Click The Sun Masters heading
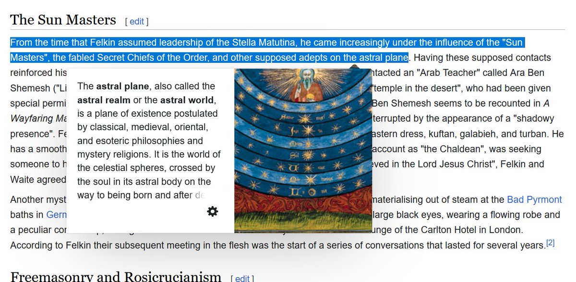 (63, 20)
